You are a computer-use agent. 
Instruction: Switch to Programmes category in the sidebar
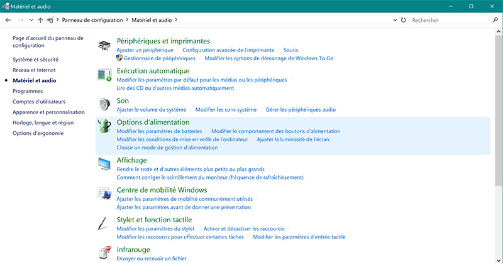(x=28, y=91)
